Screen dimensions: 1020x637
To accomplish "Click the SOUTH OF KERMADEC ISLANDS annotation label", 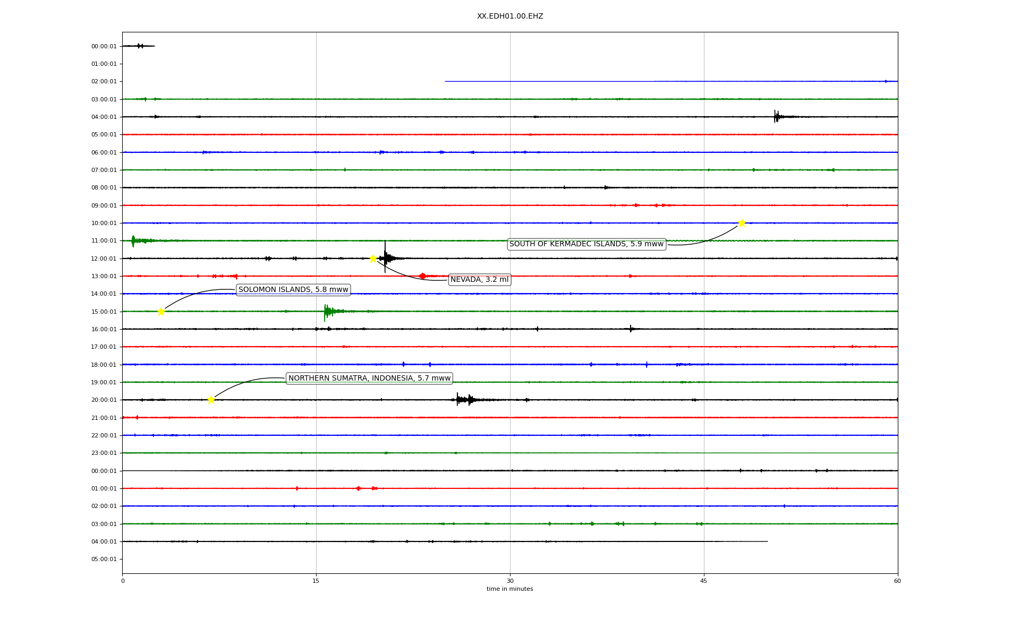I will [586, 244].
